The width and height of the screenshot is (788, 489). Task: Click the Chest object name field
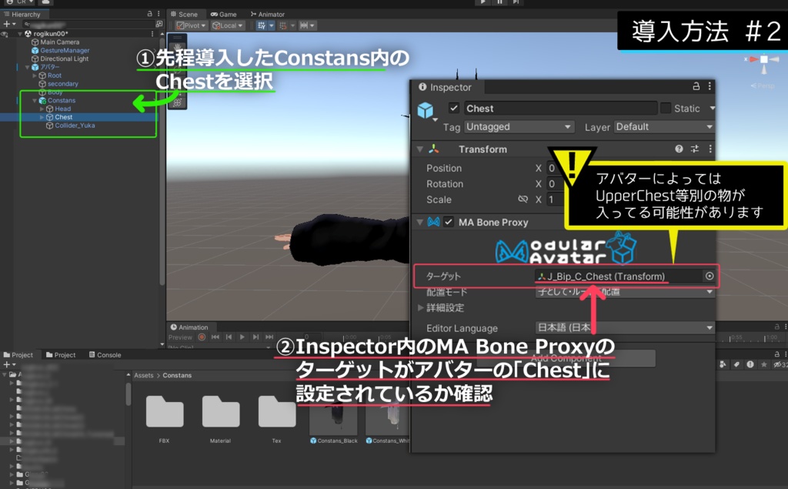560,108
